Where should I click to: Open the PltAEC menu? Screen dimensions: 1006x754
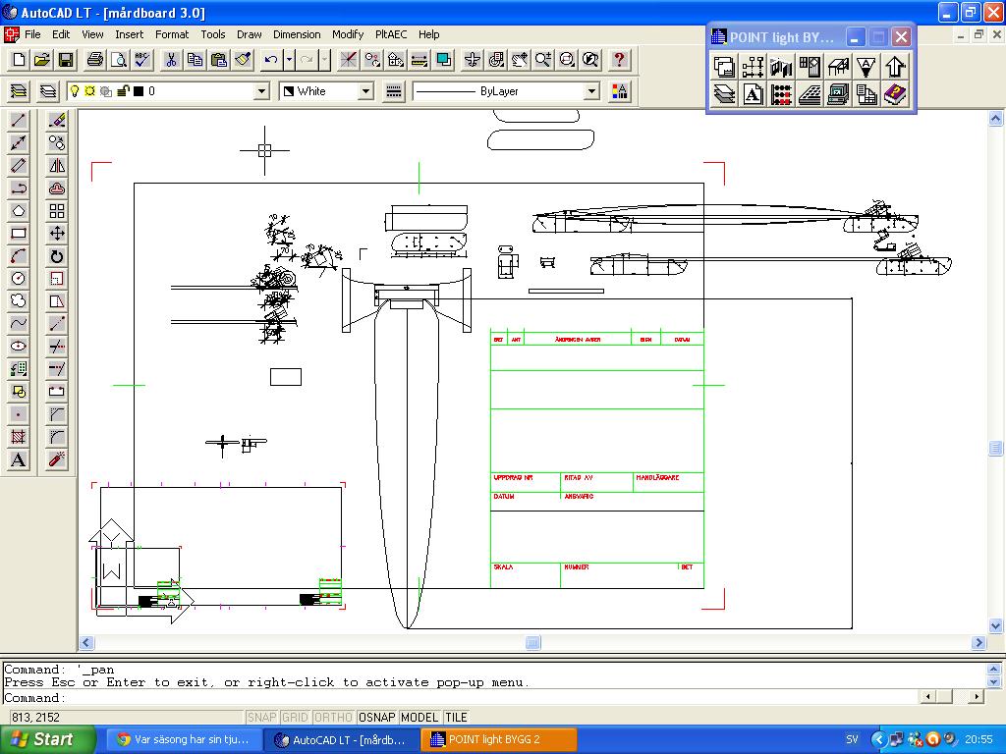pyautogui.click(x=390, y=34)
